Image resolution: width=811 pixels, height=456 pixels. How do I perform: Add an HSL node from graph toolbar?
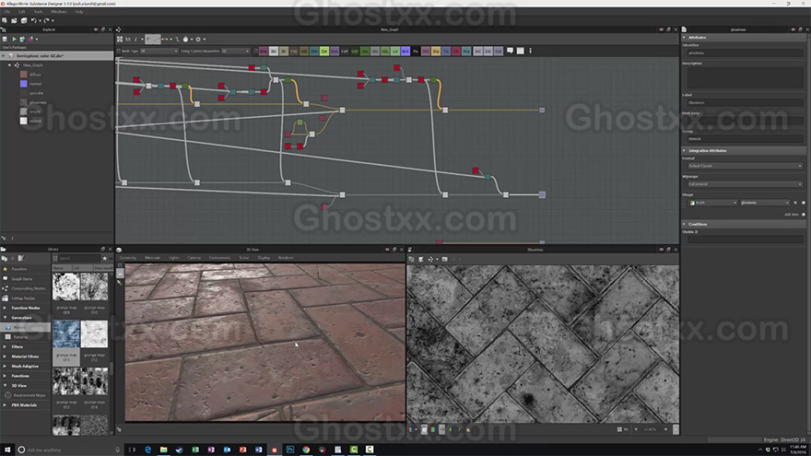click(x=385, y=52)
